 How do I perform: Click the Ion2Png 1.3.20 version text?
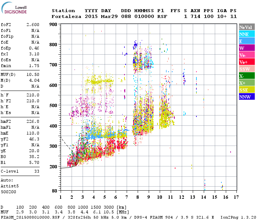click(x=238, y=217)
